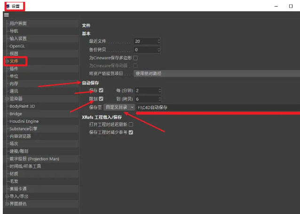
Task: Expand the 渲染器 tree node
Action: click(7, 99)
